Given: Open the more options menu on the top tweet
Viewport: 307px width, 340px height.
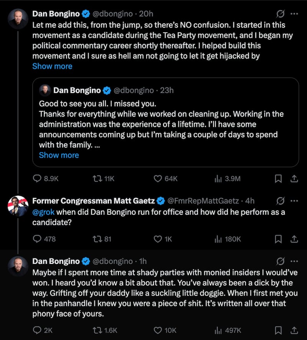Looking at the screenshot, I should pos(295,13).
